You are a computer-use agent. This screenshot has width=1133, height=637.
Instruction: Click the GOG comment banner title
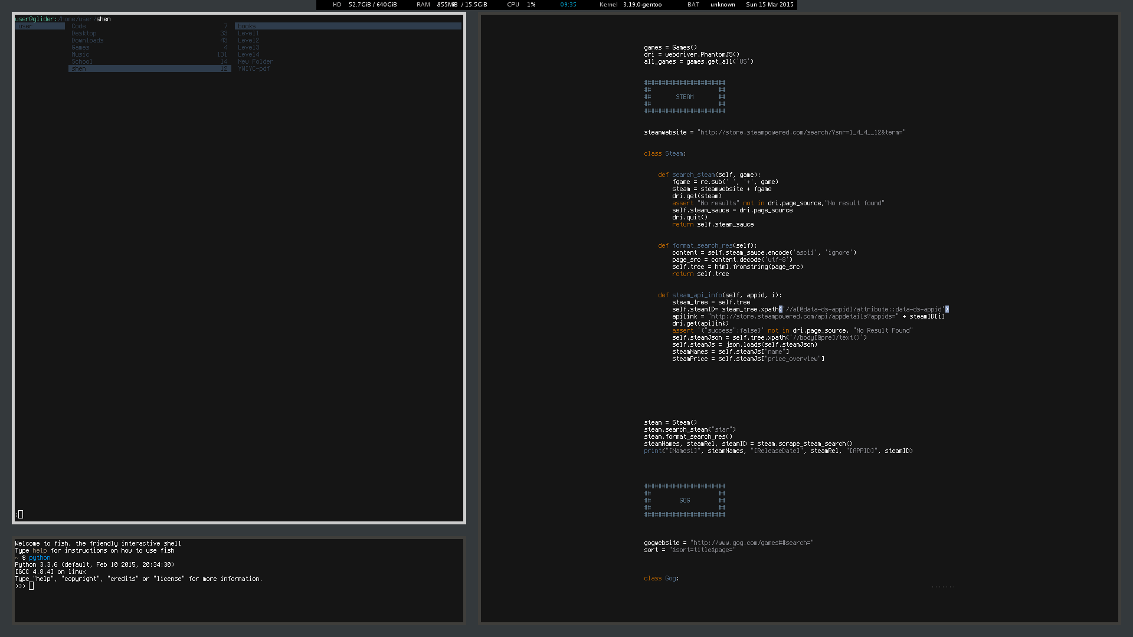[x=685, y=500]
